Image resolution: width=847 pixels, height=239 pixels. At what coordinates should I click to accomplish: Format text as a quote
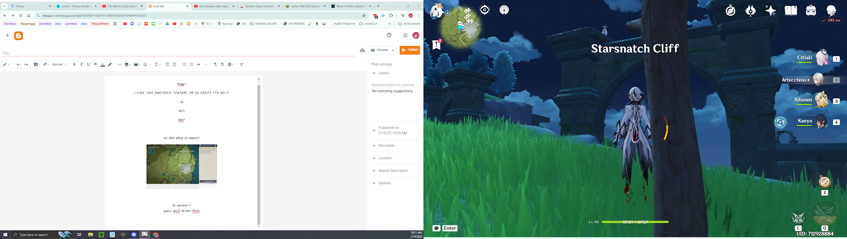pos(199,64)
